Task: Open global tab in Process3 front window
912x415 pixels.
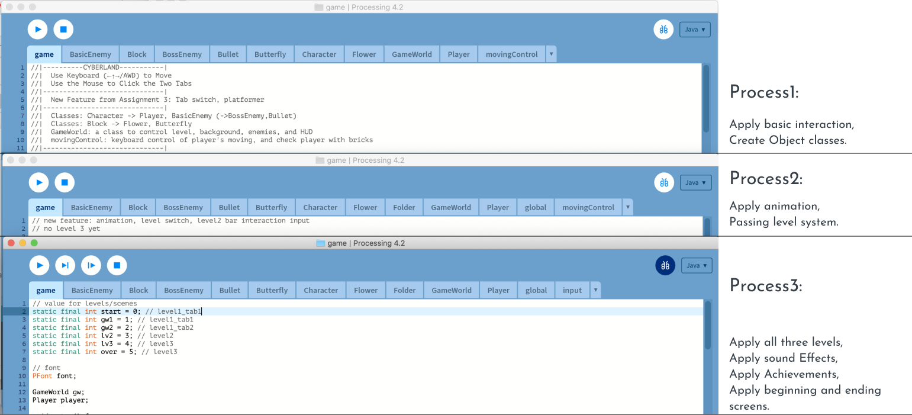Action: coord(536,290)
